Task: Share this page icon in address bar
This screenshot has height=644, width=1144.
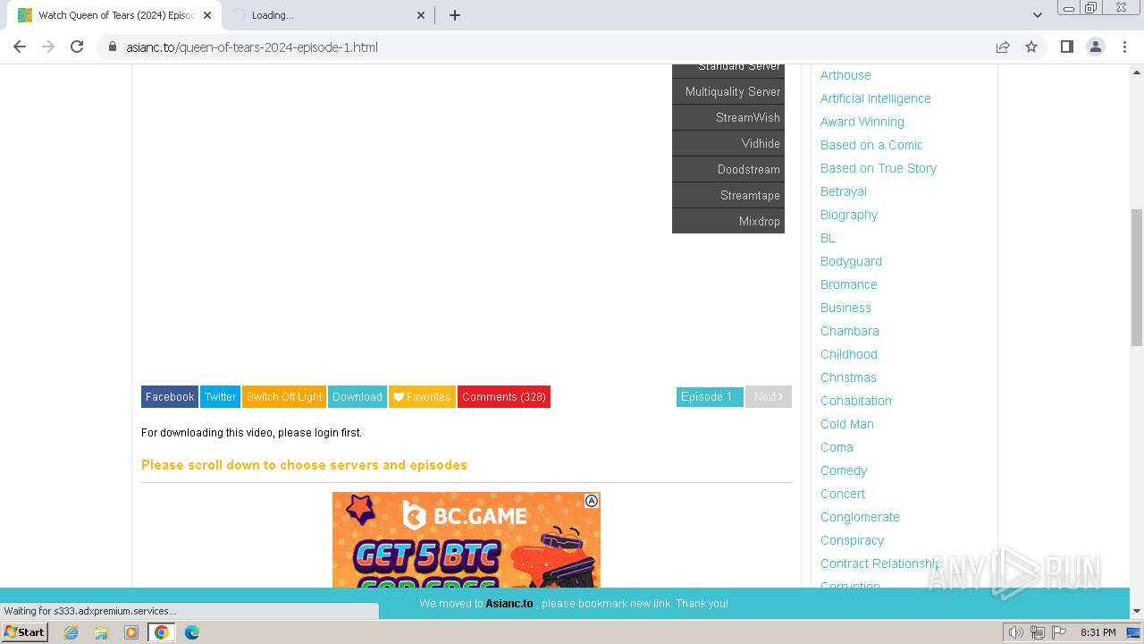Action: point(1003,47)
